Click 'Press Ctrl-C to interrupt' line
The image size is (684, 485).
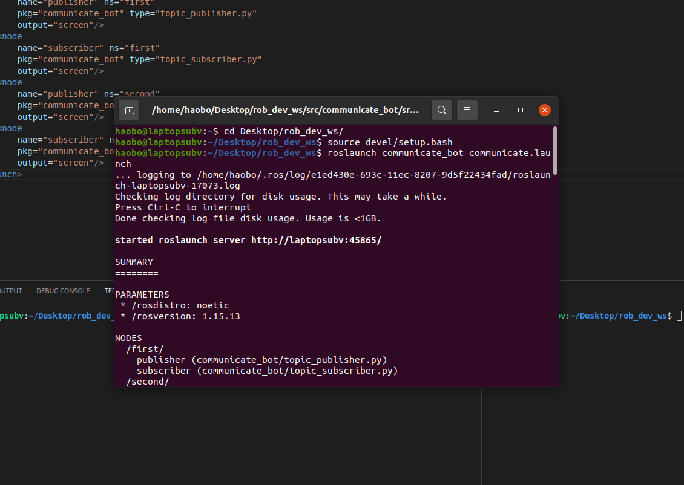pos(183,207)
